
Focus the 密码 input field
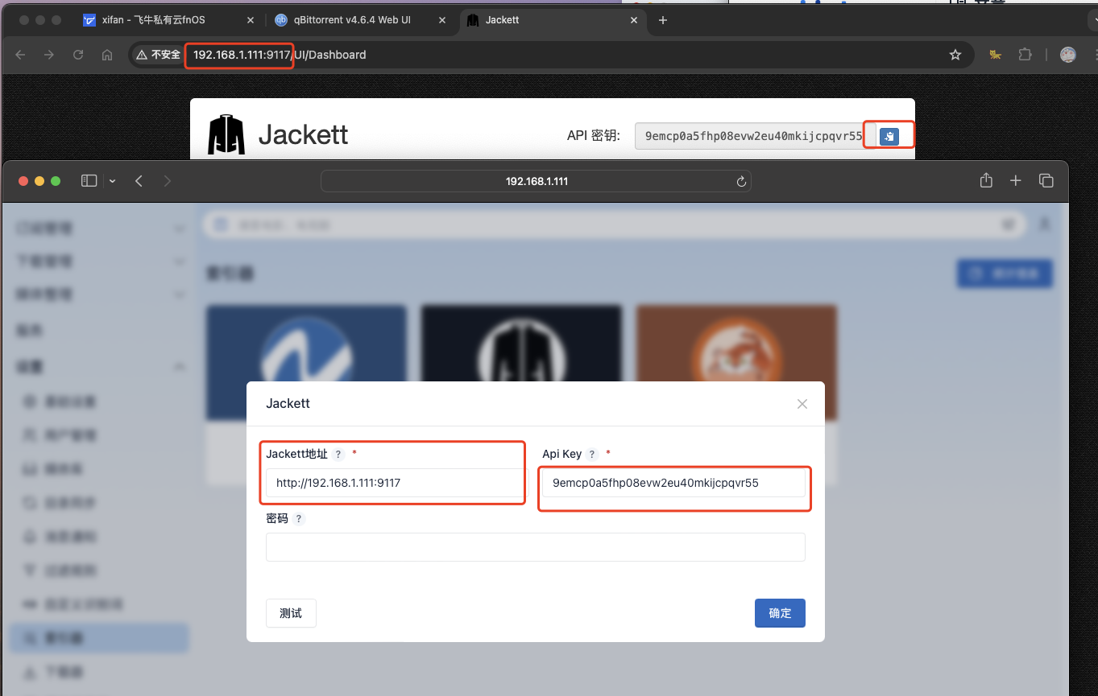pos(536,547)
